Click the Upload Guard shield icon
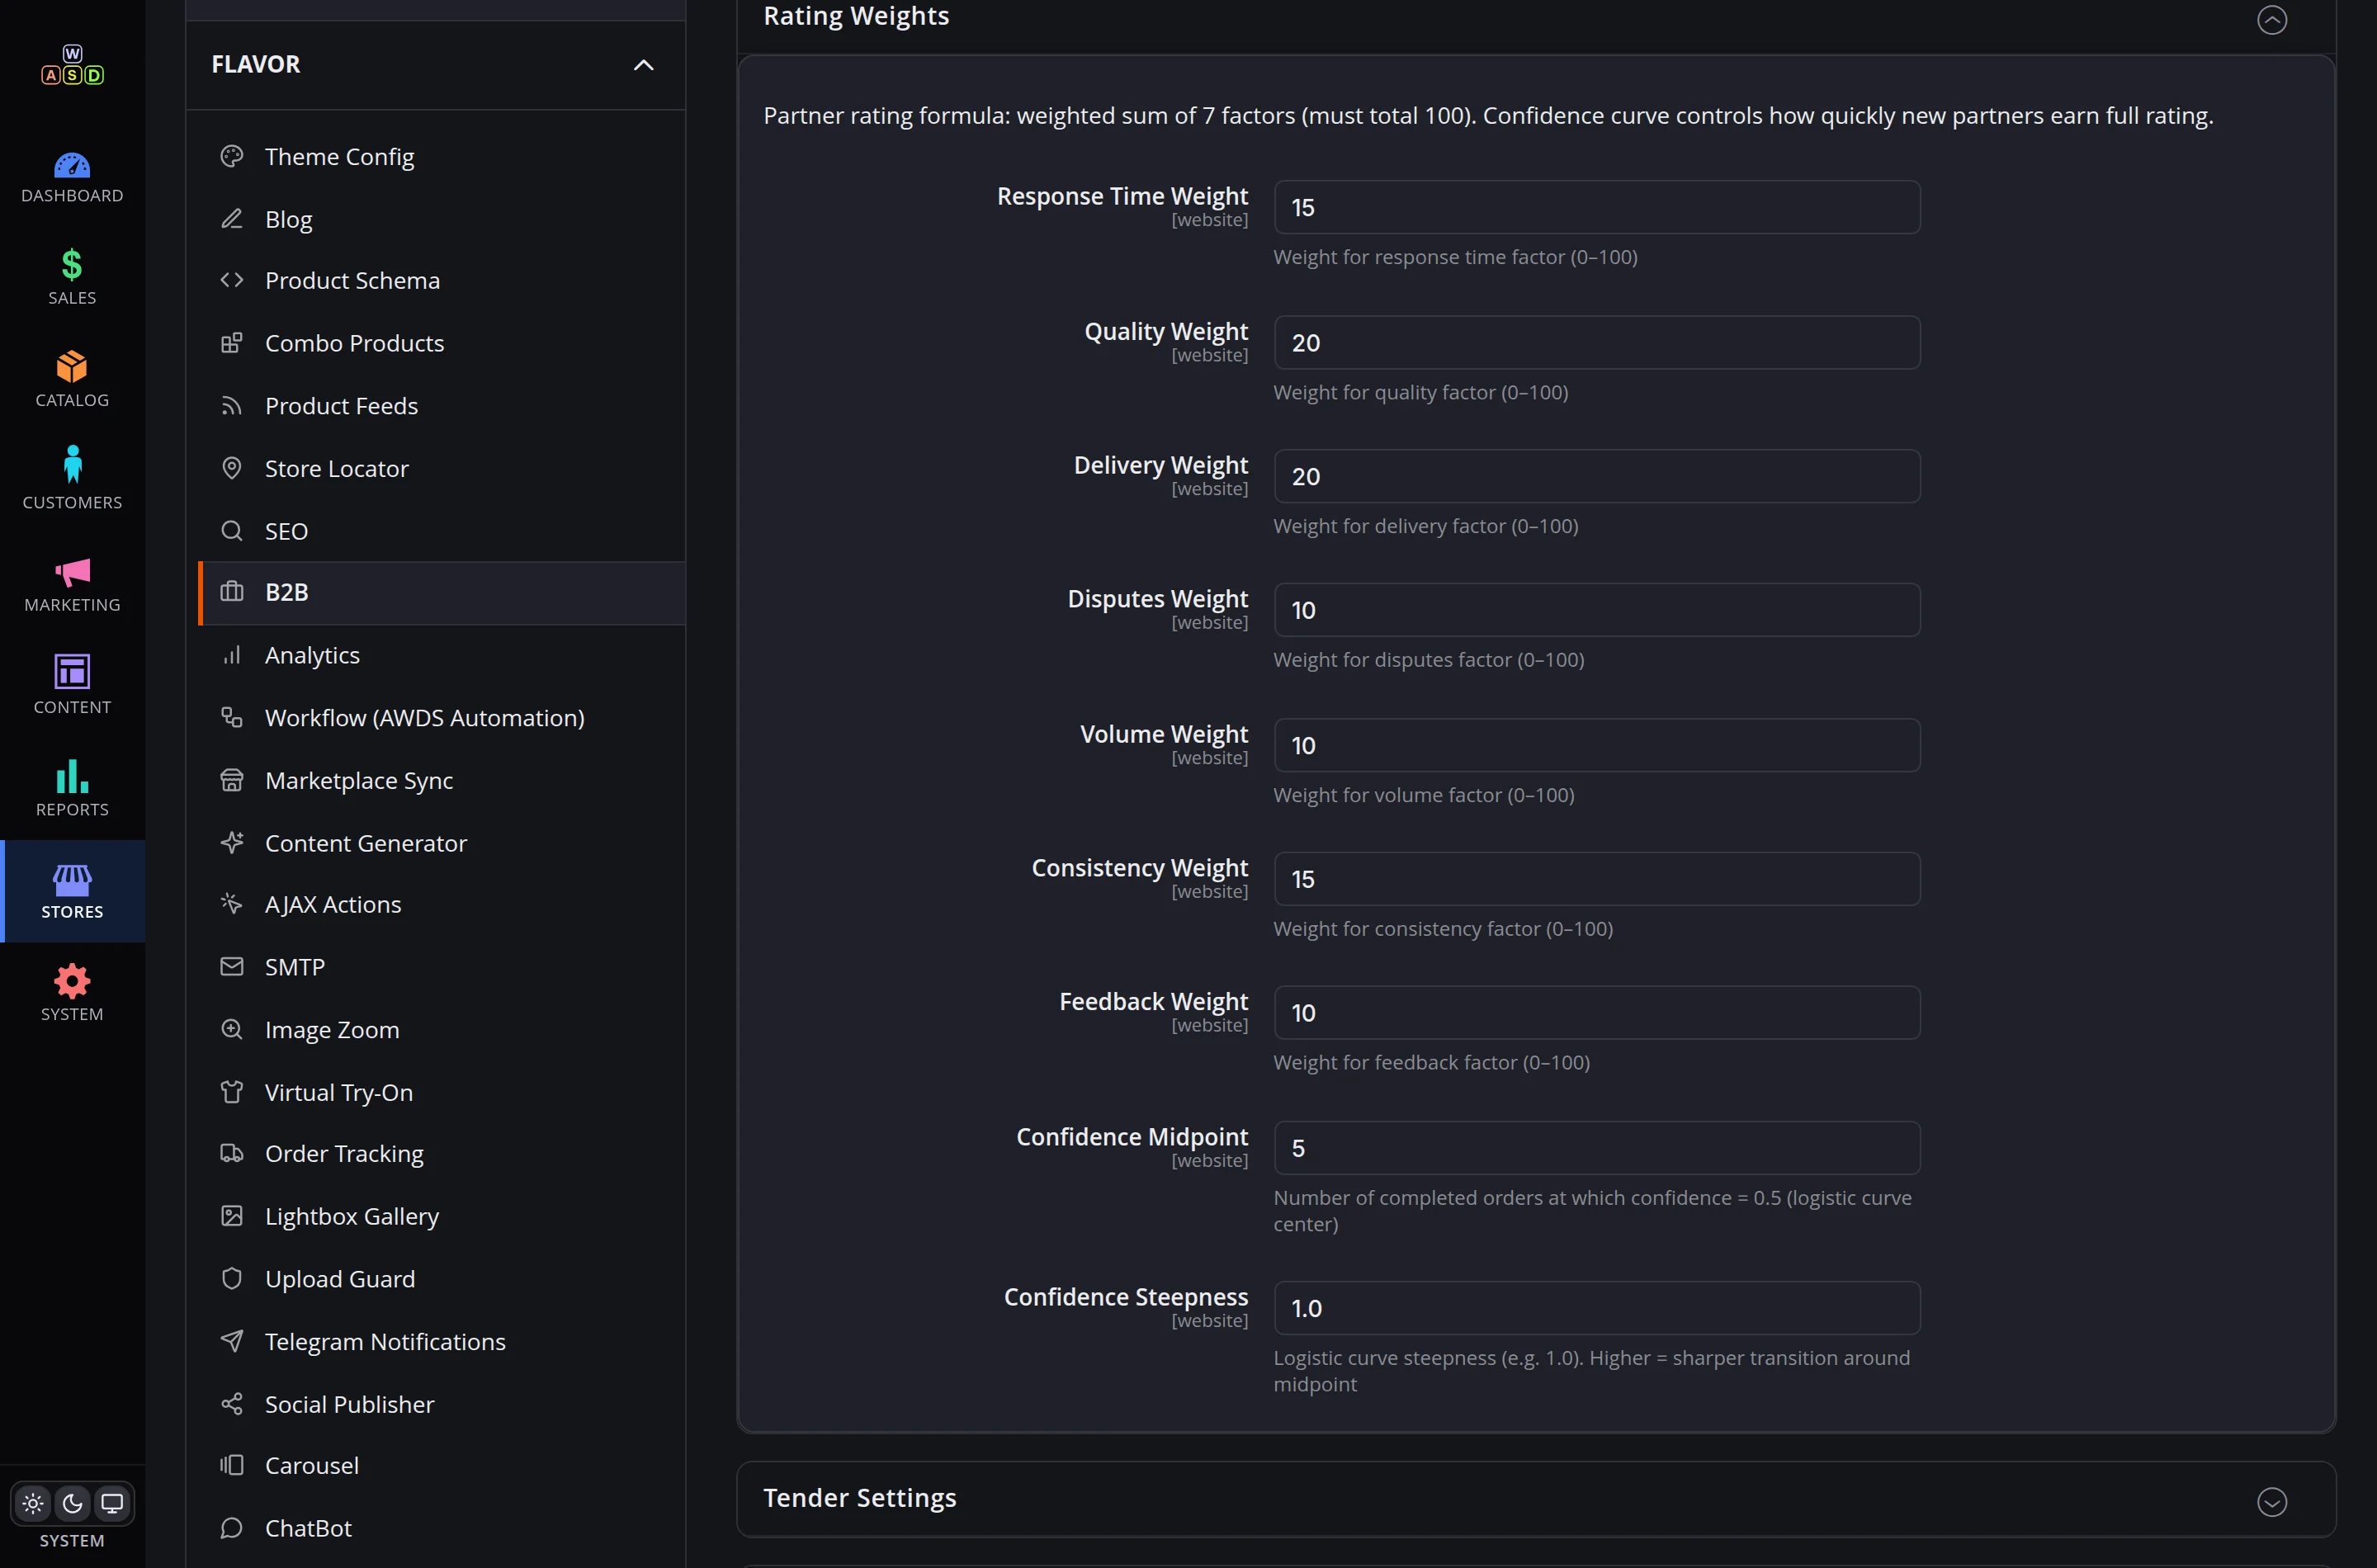Viewport: 2377px width, 1568px height. (232, 1278)
